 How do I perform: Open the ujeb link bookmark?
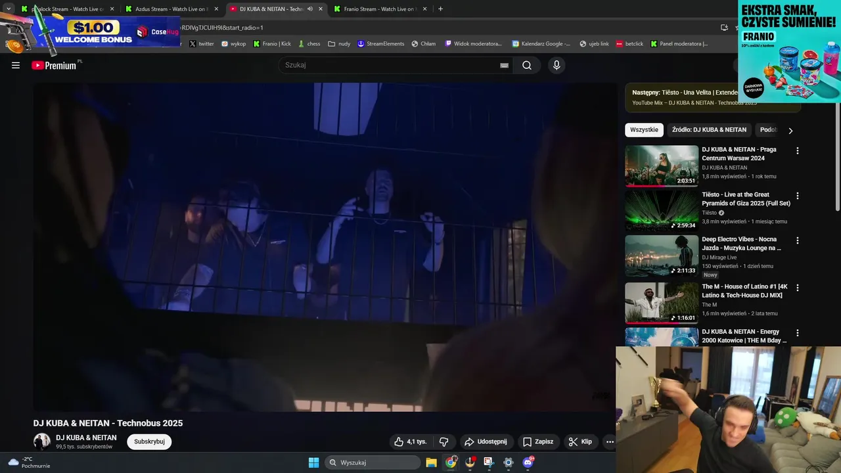click(x=594, y=44)
